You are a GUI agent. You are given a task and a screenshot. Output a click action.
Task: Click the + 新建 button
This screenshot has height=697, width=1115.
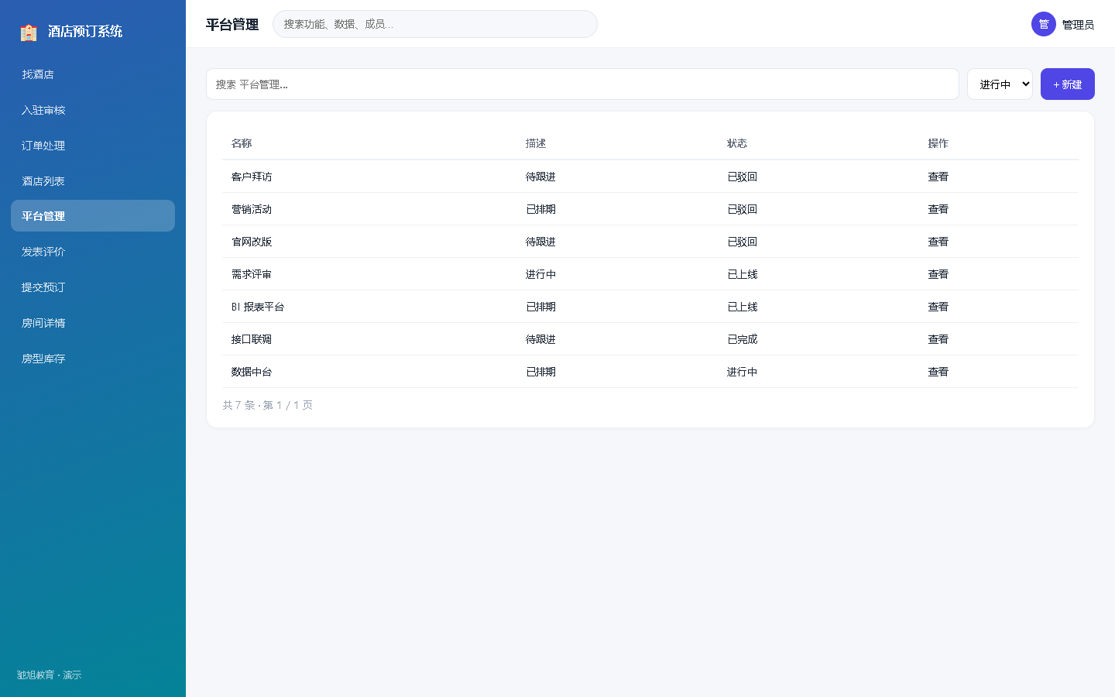[1068, 84]
